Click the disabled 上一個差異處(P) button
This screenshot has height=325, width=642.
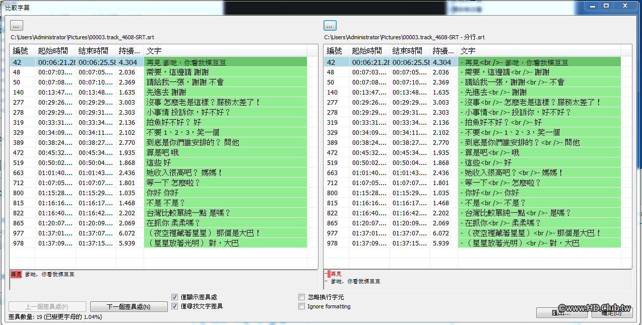[x=47, y=306]
